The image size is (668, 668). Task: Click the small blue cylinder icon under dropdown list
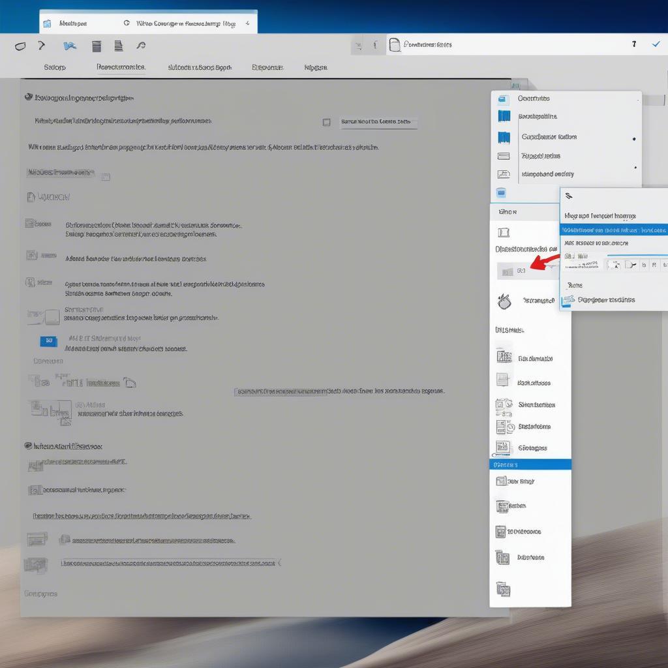[501, 193]
